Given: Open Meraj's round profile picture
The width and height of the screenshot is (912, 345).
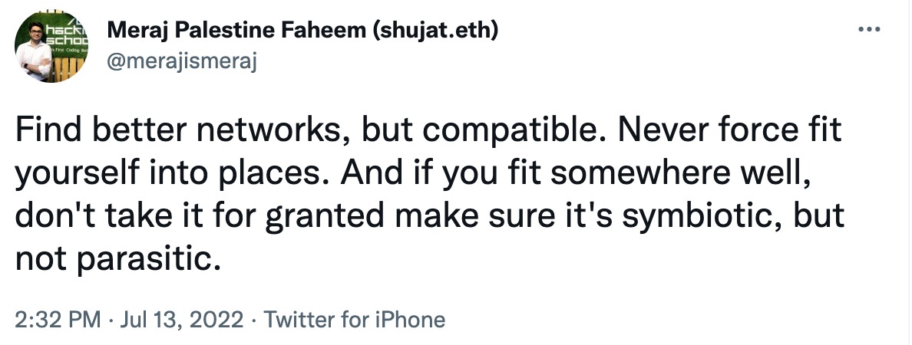Looking at the screenshot, I should click(51, 47).
